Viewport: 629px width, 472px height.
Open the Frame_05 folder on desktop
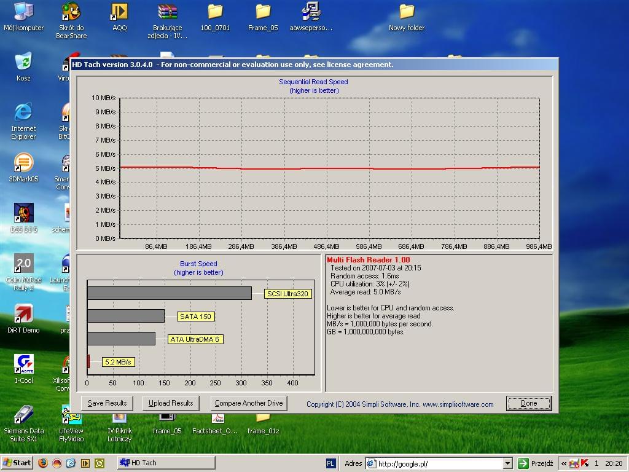263,16
